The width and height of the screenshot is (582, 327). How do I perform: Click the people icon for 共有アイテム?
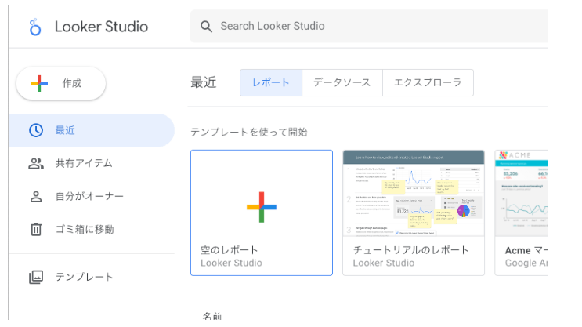click(36, 163)
